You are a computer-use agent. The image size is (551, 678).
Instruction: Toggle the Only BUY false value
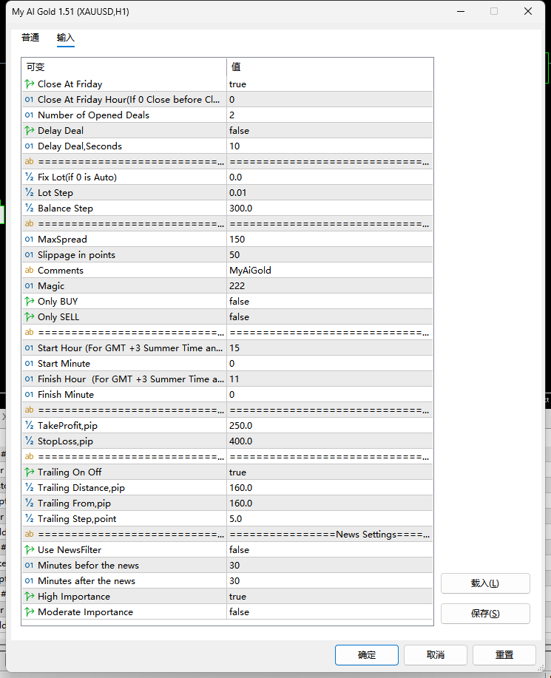[330, 302]
